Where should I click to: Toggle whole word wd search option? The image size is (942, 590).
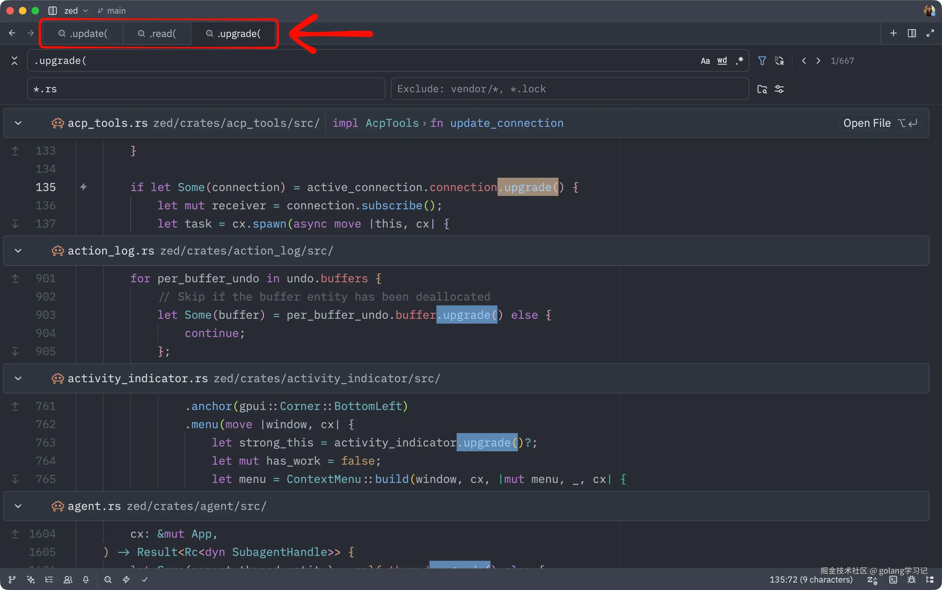[x=722, y=61]
